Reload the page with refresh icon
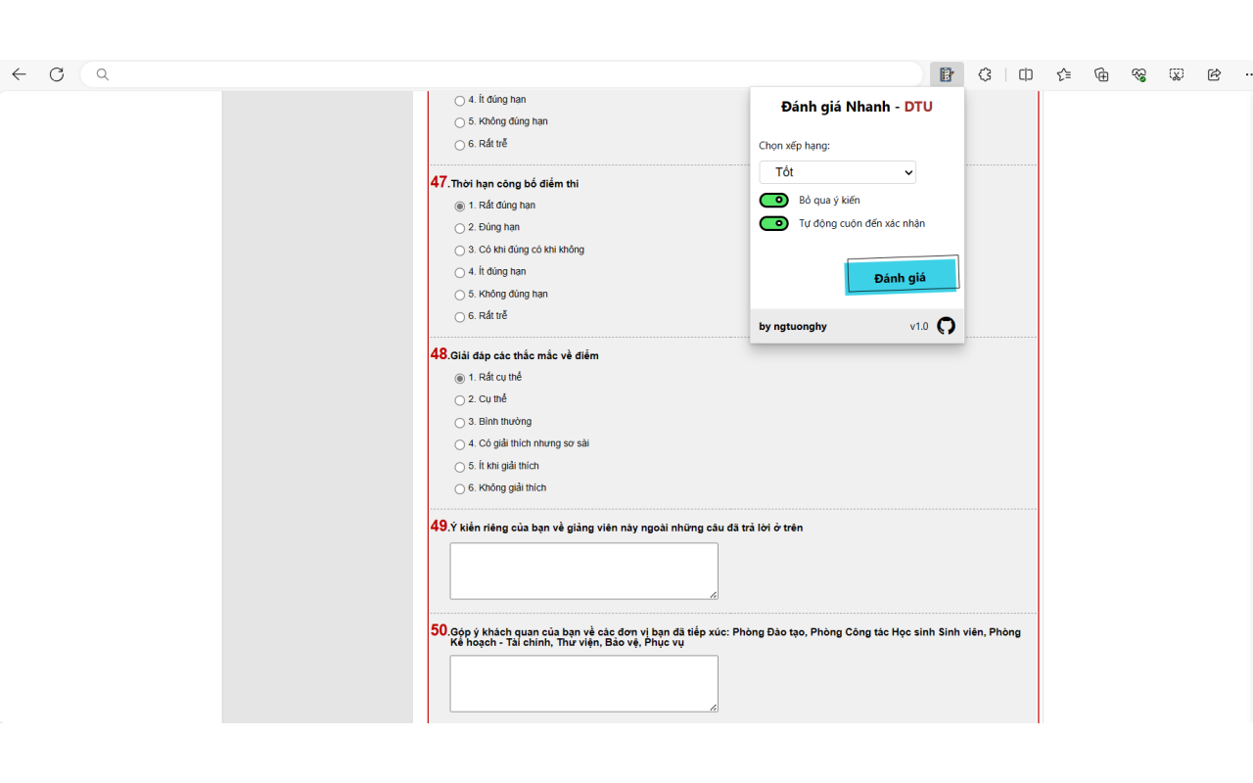Viewport: 1253px width, 783px height. [57, 74]
